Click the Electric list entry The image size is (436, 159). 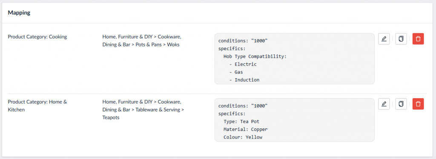(x=243, y=64)
